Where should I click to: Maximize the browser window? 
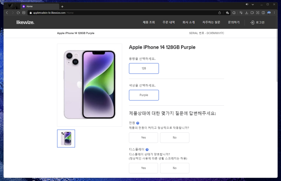(x=268, y=4)
